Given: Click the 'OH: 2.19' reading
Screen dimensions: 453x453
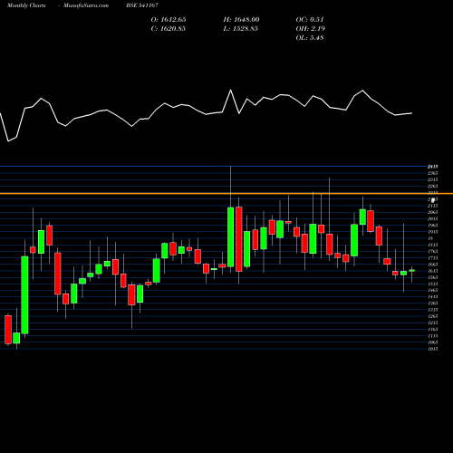Looking at the screenshot, I should [x=311, y=29].
